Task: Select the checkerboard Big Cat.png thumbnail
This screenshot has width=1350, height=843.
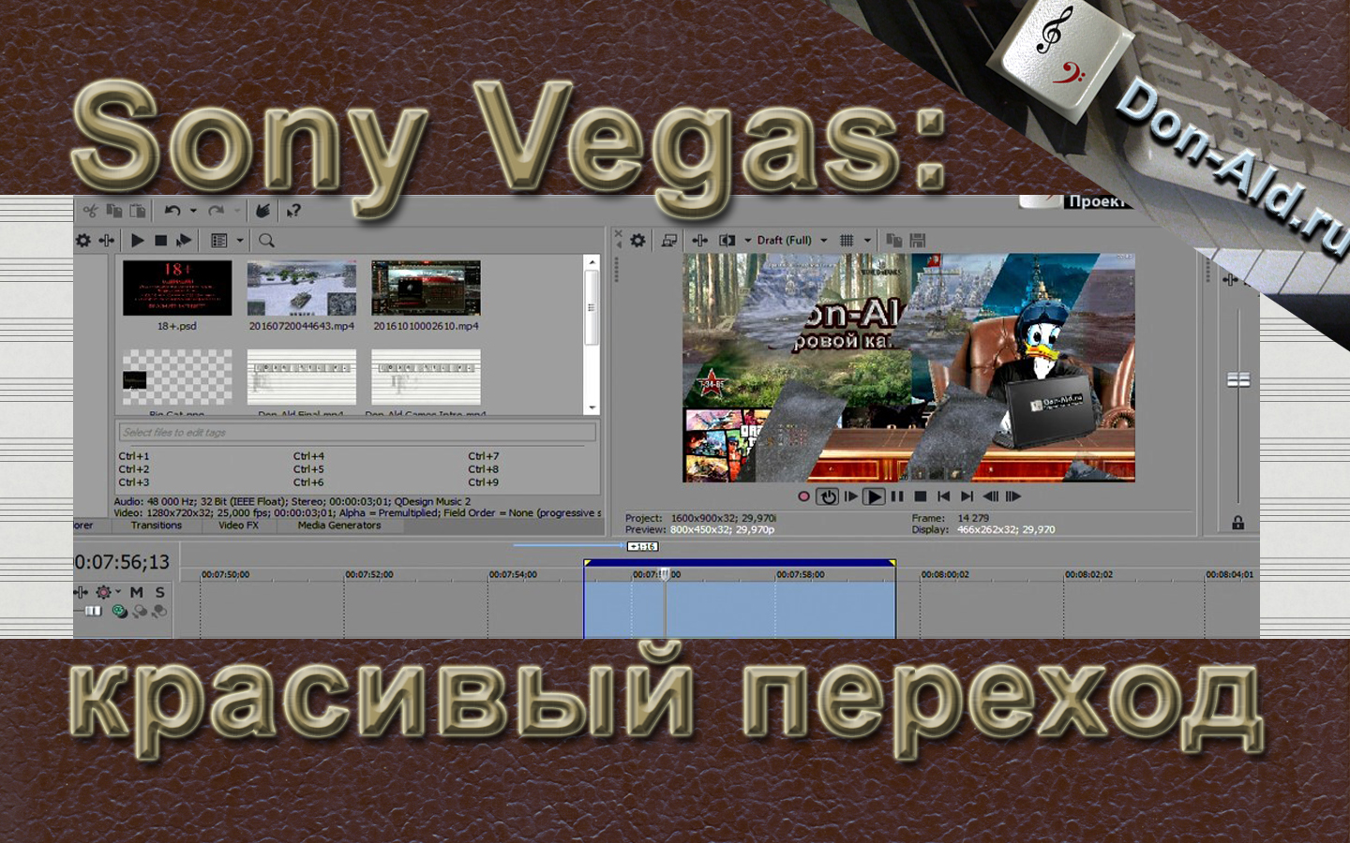Action: point(177,377)
